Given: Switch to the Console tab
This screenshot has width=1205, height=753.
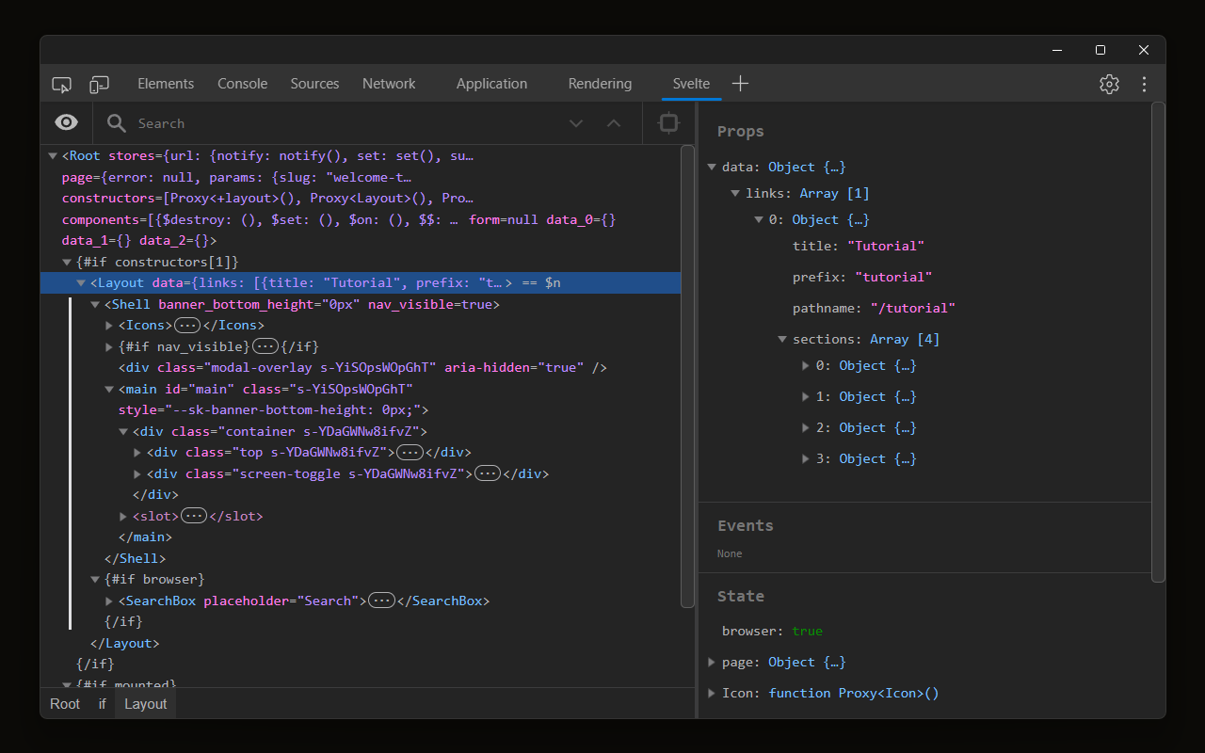Looking at the screenshot, I should 242,83.
